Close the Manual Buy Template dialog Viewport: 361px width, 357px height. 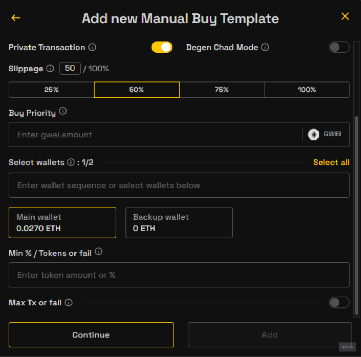click(x=345, y=16)
